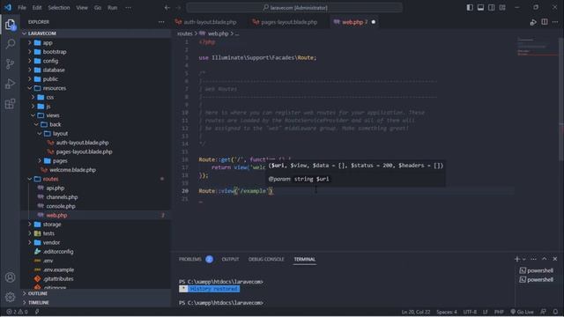
Task: Go back with the navigation arrow
Action: [167, 8]
